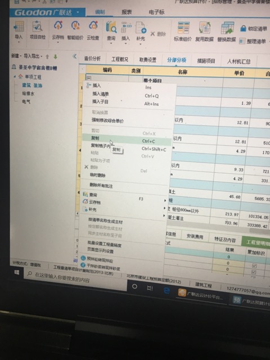Select 建筑 装饰 in project tree
The image size is (270, 360).
tap(32, 85)
